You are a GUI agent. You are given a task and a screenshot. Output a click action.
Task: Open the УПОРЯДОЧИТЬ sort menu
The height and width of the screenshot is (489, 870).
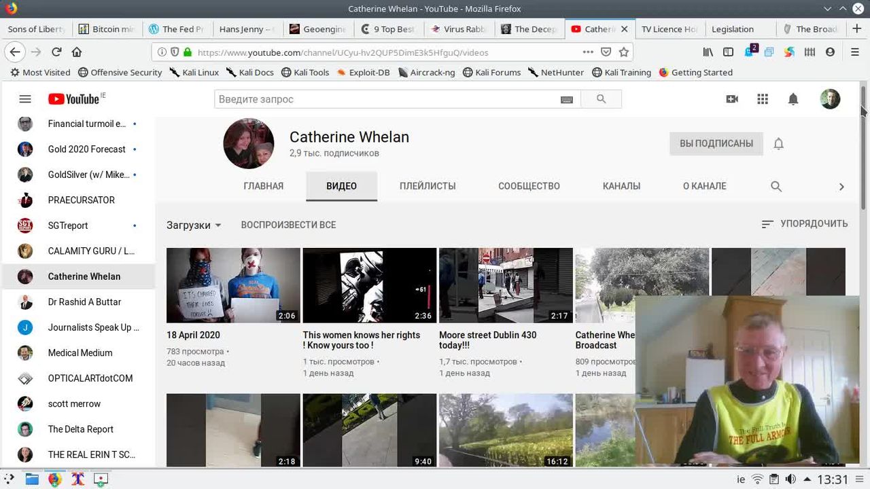click(x=805, y=223)
